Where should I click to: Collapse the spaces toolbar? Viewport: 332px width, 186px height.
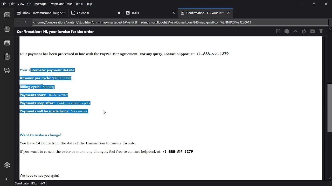[7, 179]
